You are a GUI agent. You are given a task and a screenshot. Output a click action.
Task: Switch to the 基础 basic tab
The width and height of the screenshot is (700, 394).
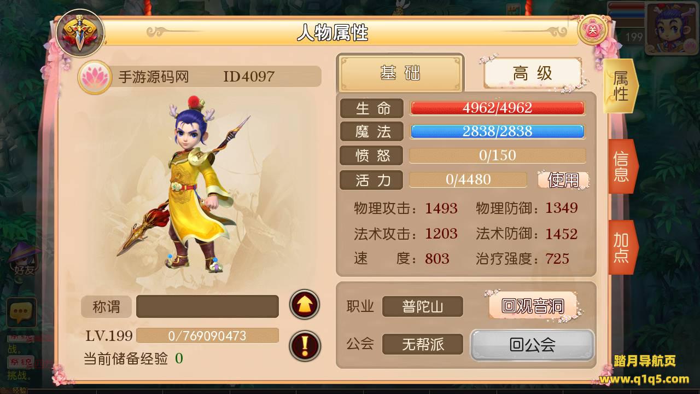tap(400, 73)
